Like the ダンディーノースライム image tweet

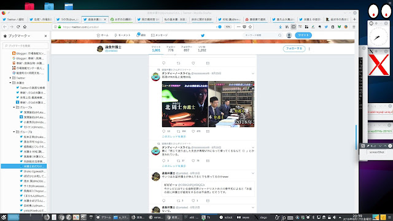click(193, 131)
